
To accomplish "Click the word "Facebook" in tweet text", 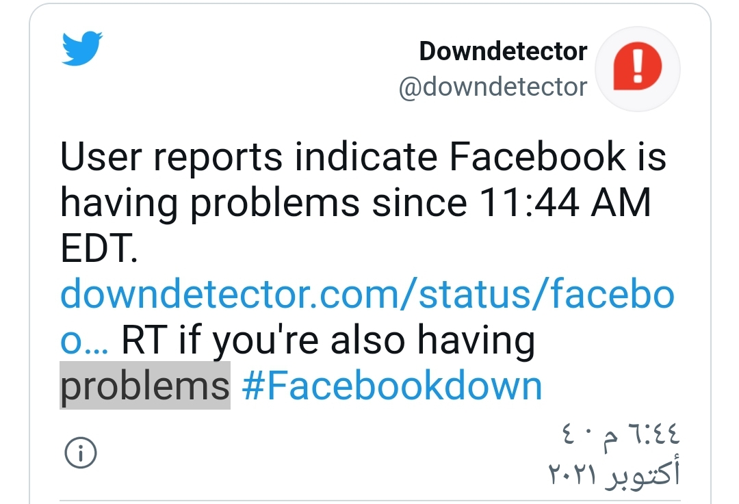I will 537,157.
